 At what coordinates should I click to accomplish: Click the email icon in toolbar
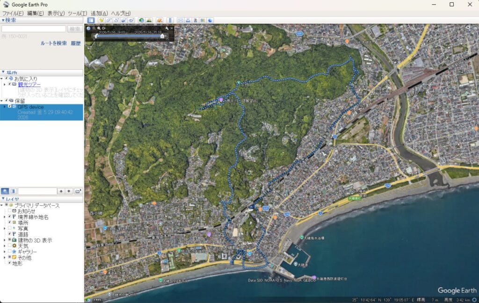click(181, 20)
